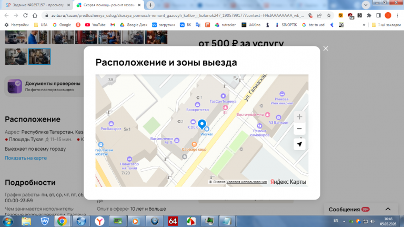Show more bookmarks with the chevron
Screen dimensions: 404x227
(364, 25)
